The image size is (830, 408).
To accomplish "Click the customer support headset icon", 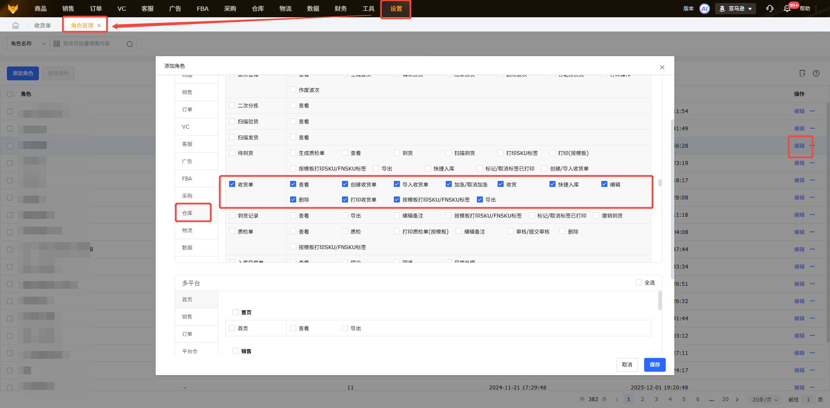I will coord(769,9).
